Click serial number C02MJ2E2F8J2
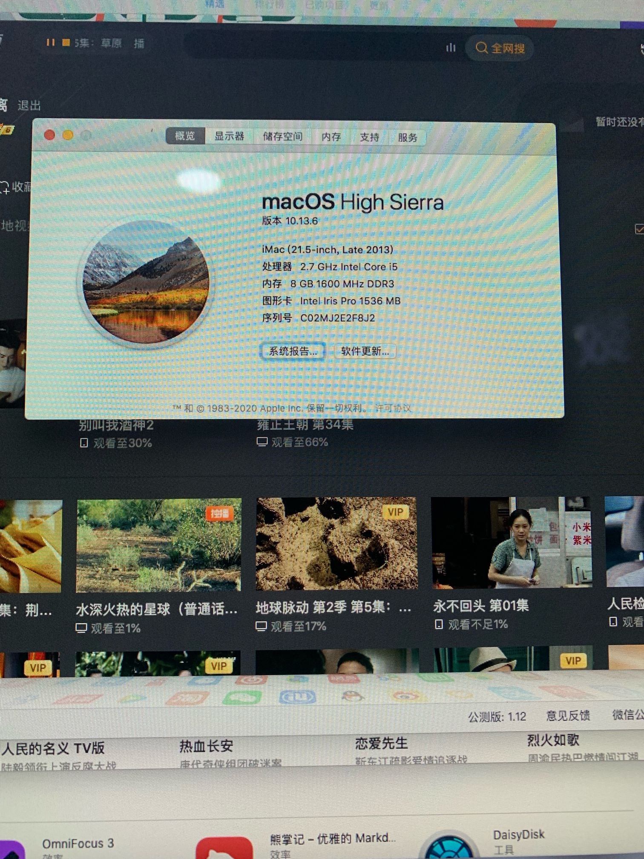 [x=338, y=318]
